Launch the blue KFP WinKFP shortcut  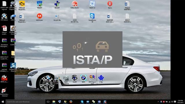pos(40,5)
